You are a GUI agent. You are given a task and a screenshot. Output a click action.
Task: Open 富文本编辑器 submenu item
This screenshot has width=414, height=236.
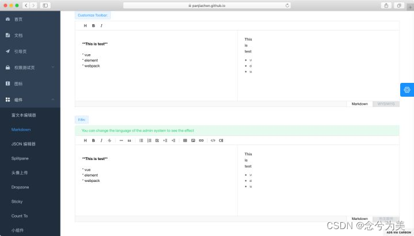click(x=30, y=115)
